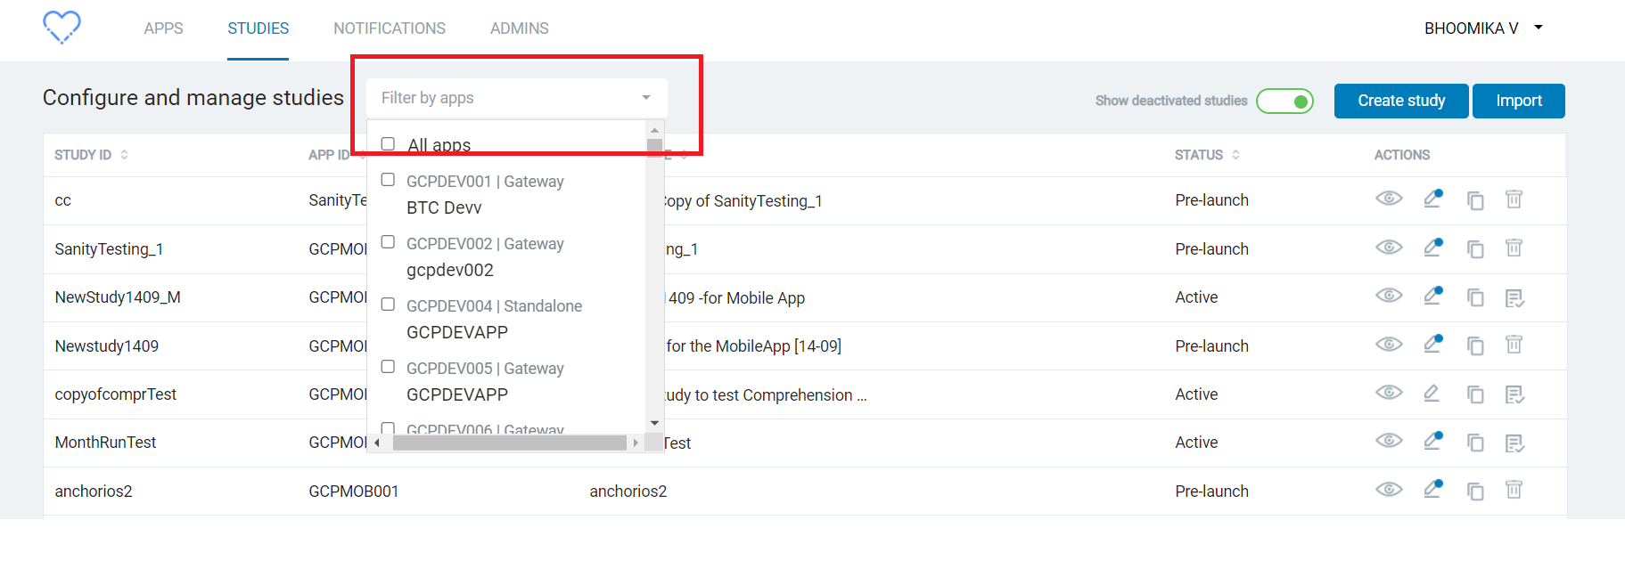Check the GCPDEV005 Gateway GCPDEVAPP checkbox
The height and width of the screenshot is (577, 1625).
388,367
